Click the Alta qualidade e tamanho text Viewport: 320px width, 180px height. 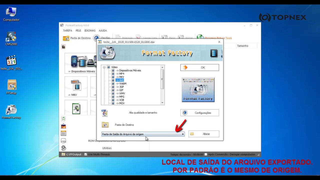(x=143, y=113)
